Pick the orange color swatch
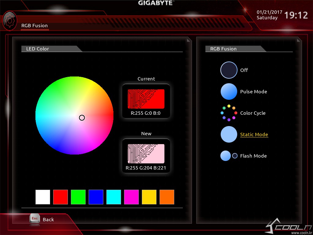This screenshot has width=313, height=235. (167, 197)
